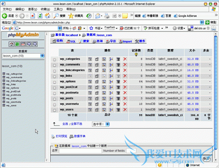219x168 pixels.
Task: Check the wp_links row checkbox
Action: click(54, 77)
